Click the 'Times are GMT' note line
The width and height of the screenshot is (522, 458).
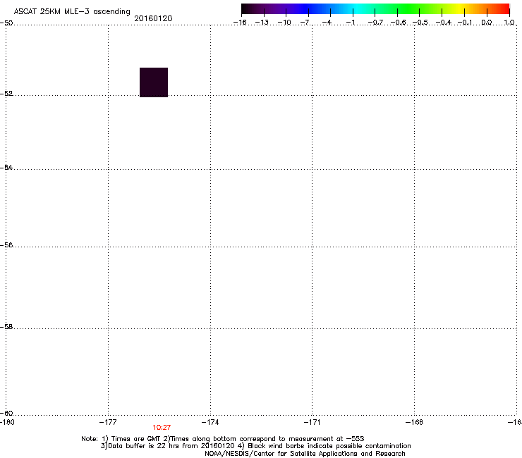[223, 439]
